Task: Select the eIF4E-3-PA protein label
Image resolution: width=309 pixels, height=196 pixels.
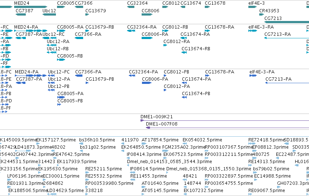Action: [262, 72]
